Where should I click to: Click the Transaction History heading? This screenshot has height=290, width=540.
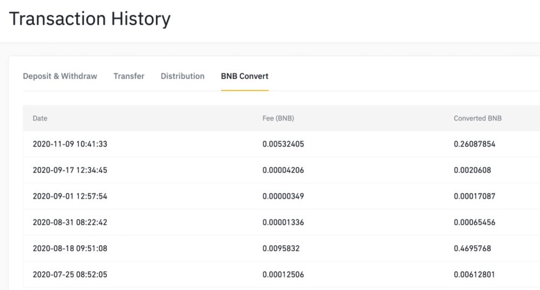pyautogui.click(x=90, y=18)
